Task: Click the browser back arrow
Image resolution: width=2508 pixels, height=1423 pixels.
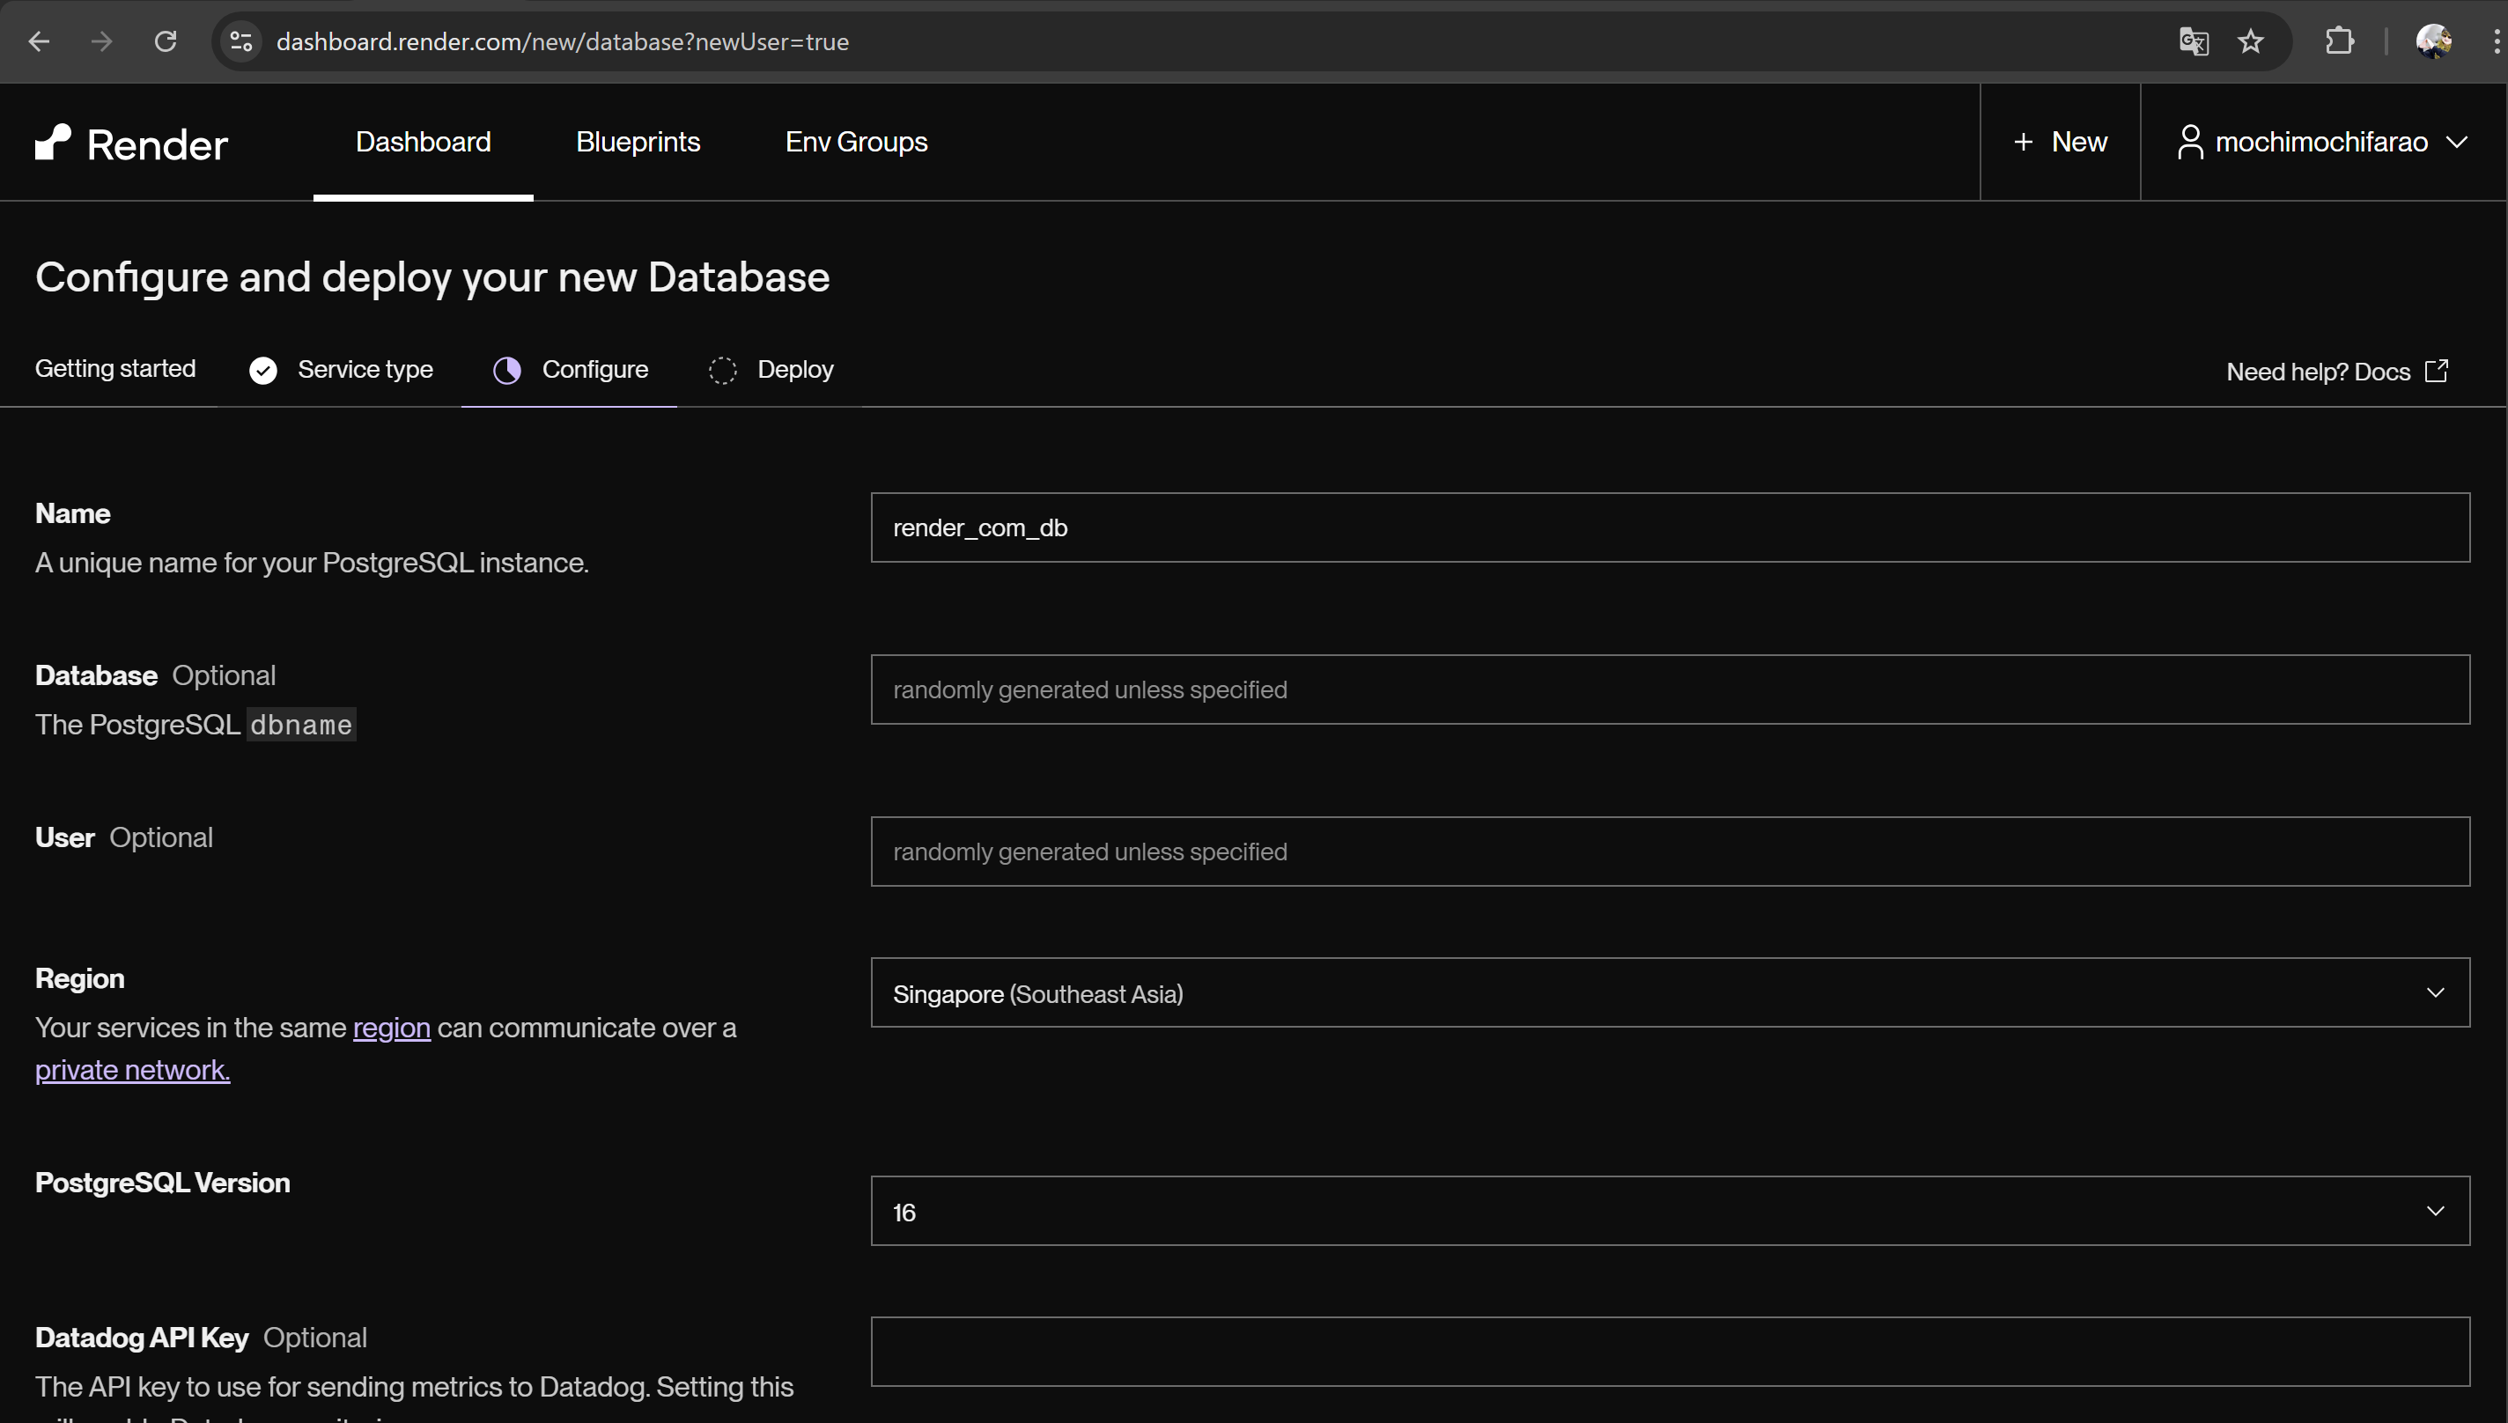Action: pos(39,41)
